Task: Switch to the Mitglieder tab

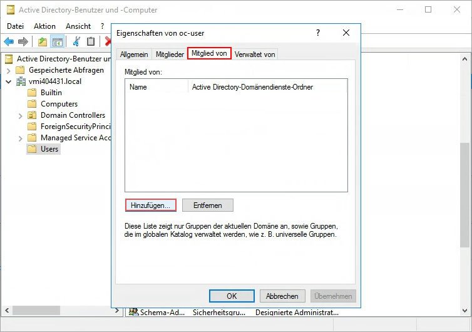Action: point(170,54)
